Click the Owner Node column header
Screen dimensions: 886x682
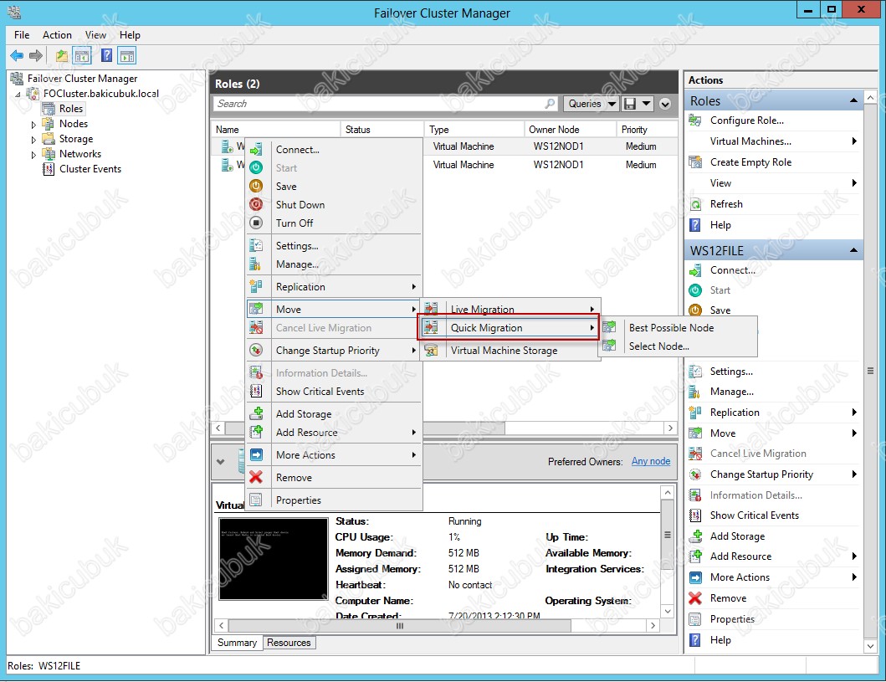click(570, 130)
